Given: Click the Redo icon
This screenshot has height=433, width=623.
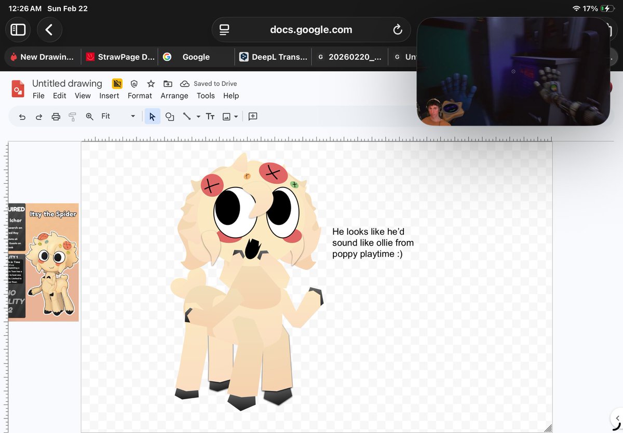Looking at the screenshot, I should coord(38,116).
